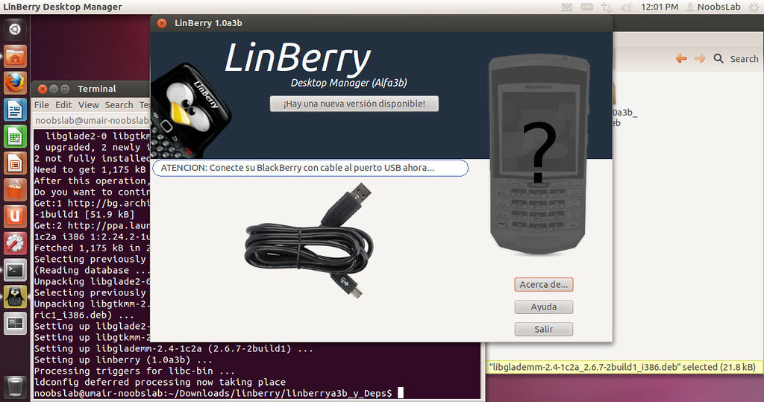This screenshot has width=764, height=402.
Task: Click the LinBerry penguin logo image
Action: coord(191,110)
